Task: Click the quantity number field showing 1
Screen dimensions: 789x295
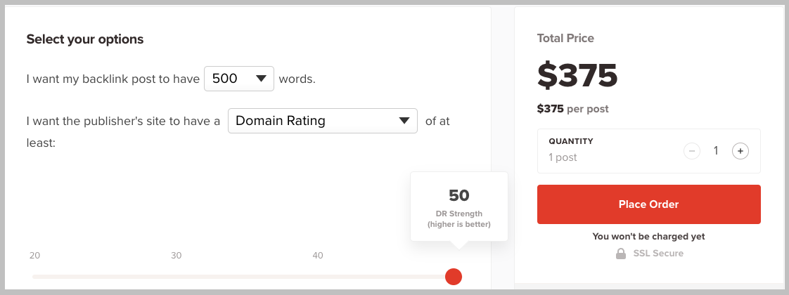Action: click(716, 151)
